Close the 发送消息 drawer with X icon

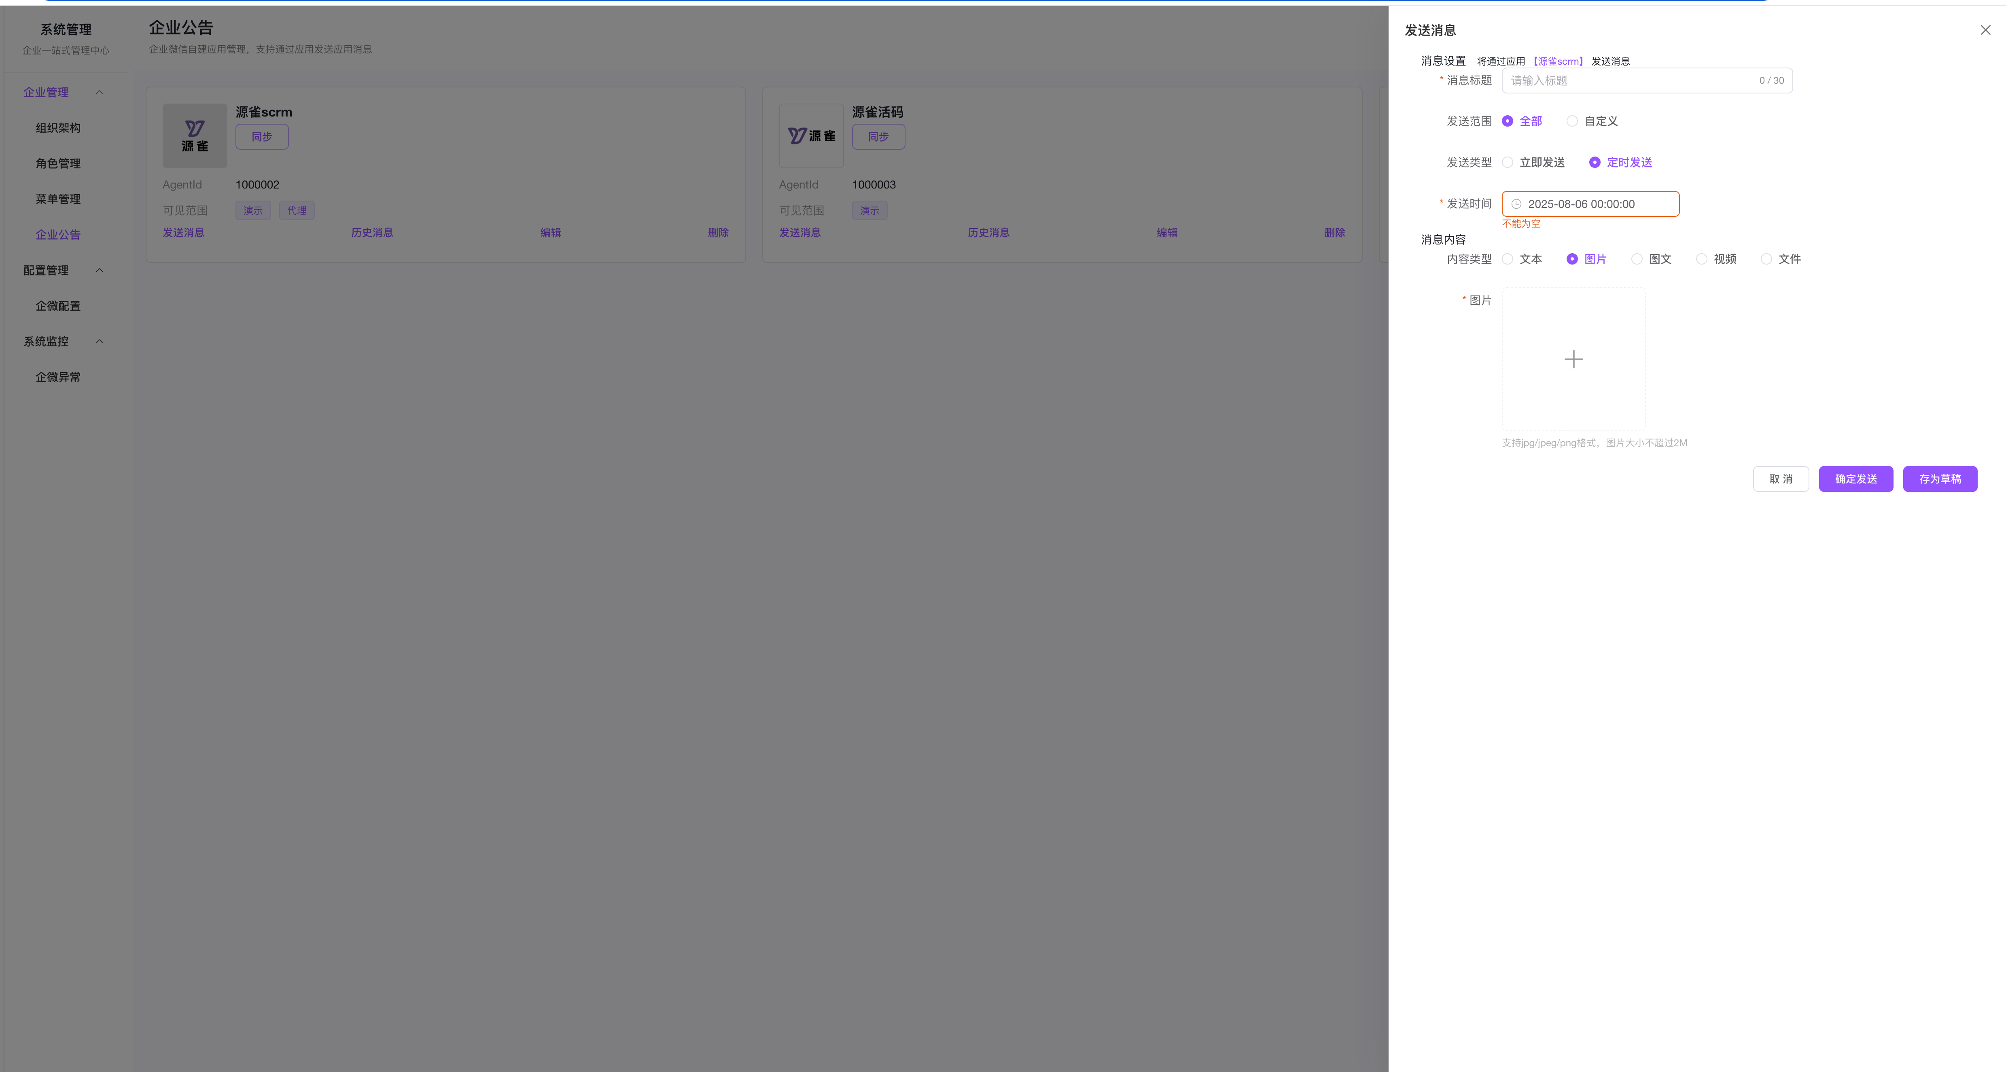1985,30
